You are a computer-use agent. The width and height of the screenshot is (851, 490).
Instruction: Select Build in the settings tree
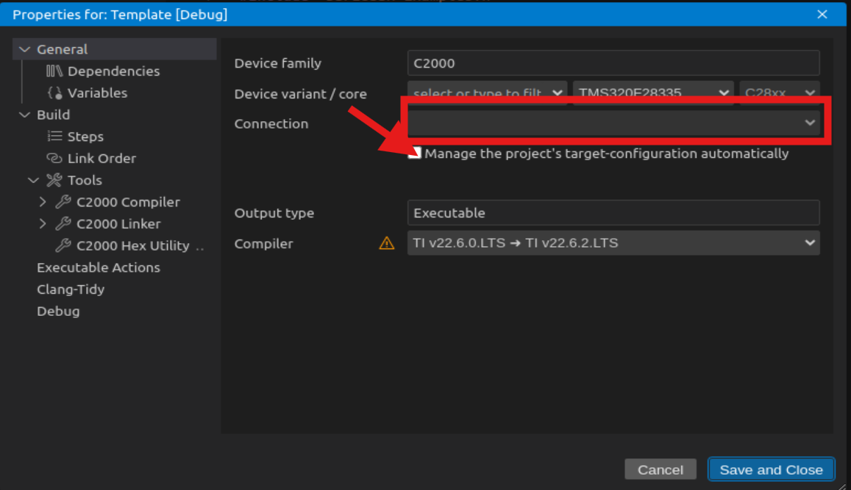coord(53,115)
